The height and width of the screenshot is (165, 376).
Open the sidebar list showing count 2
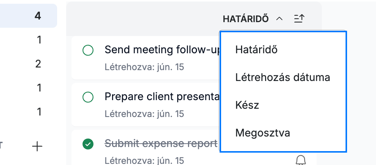[x=28, y=64]
